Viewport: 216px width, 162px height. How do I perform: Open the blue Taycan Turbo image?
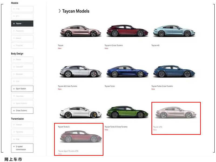127,71
